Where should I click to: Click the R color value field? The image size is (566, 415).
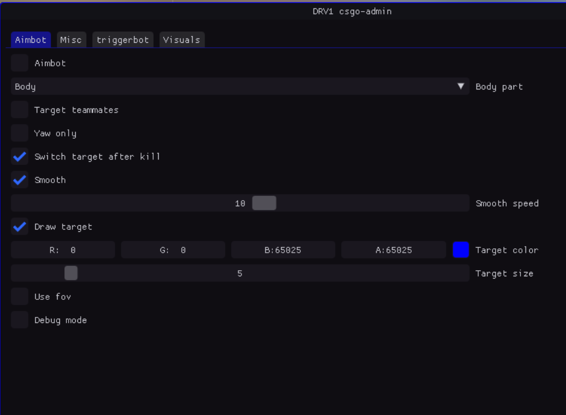[63, 250]
